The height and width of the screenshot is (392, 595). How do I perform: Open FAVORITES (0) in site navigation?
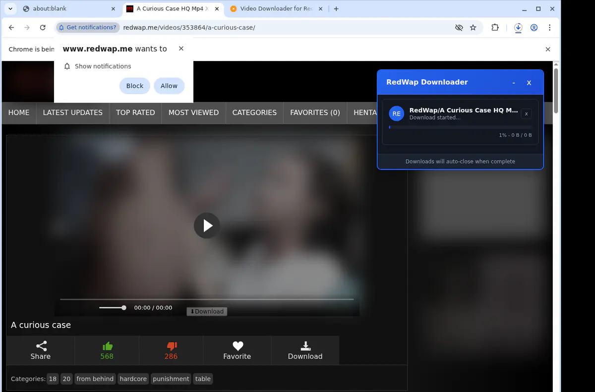pos(315,112)
